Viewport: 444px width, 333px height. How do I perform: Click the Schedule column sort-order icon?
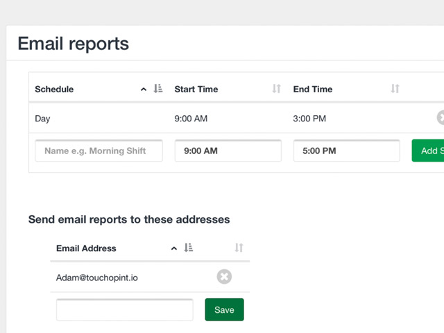158,89
